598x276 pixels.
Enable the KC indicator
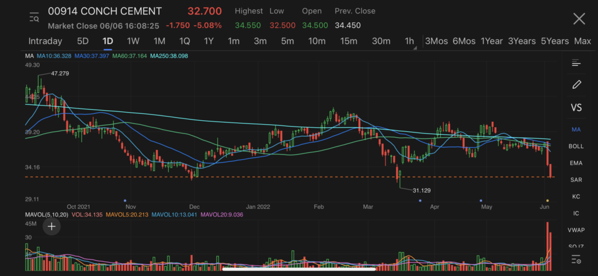[576, 197]
